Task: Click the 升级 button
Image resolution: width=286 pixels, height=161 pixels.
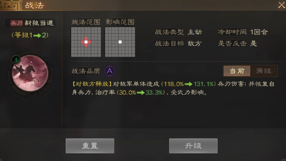Action: point(193,146)
